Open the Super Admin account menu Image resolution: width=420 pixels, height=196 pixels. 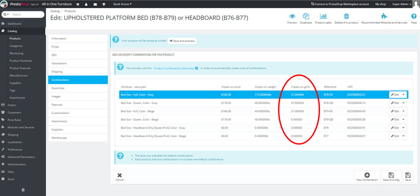coord(402,4)
